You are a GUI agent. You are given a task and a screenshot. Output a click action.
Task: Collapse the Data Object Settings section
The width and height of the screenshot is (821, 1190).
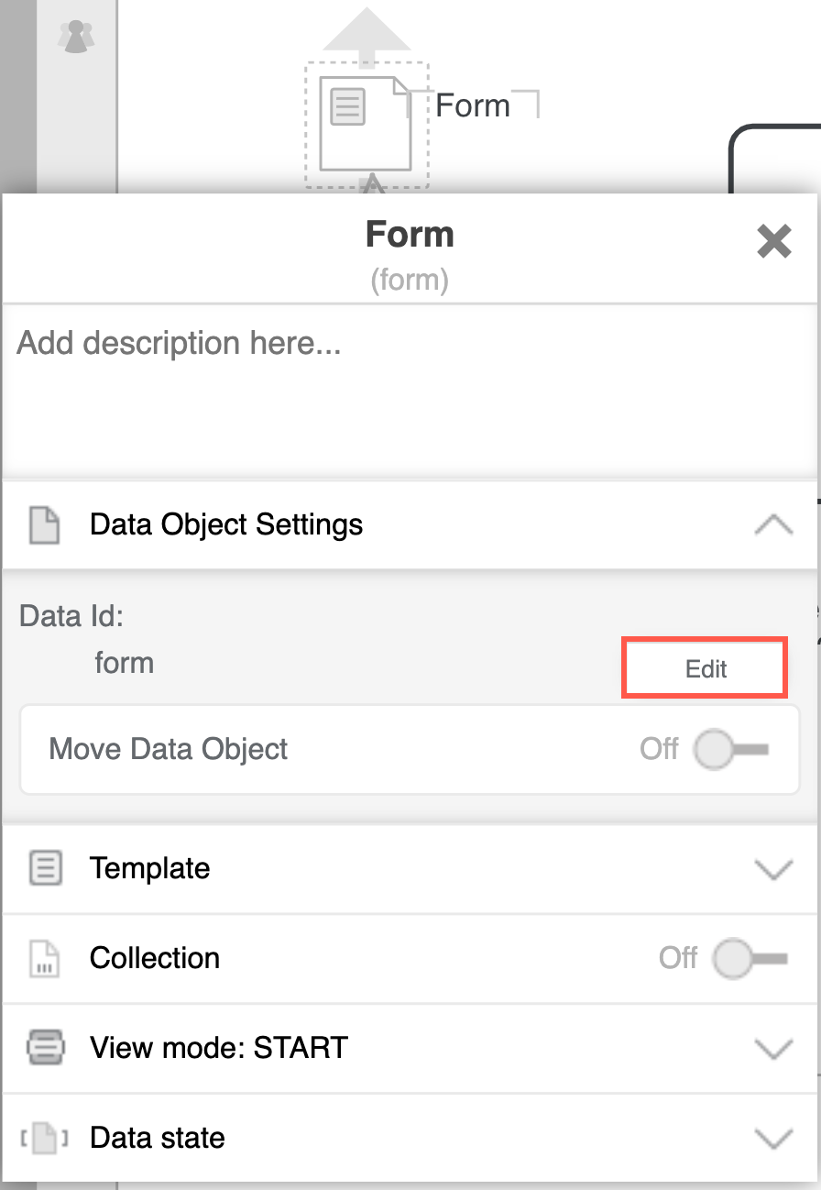pyautogui.click(x=772, y=523)
